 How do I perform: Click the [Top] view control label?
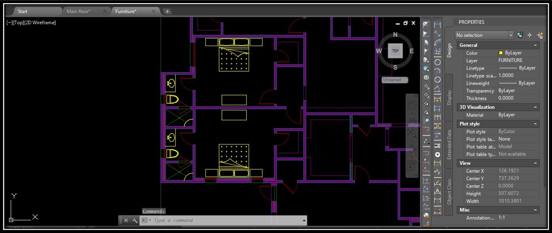18,23
